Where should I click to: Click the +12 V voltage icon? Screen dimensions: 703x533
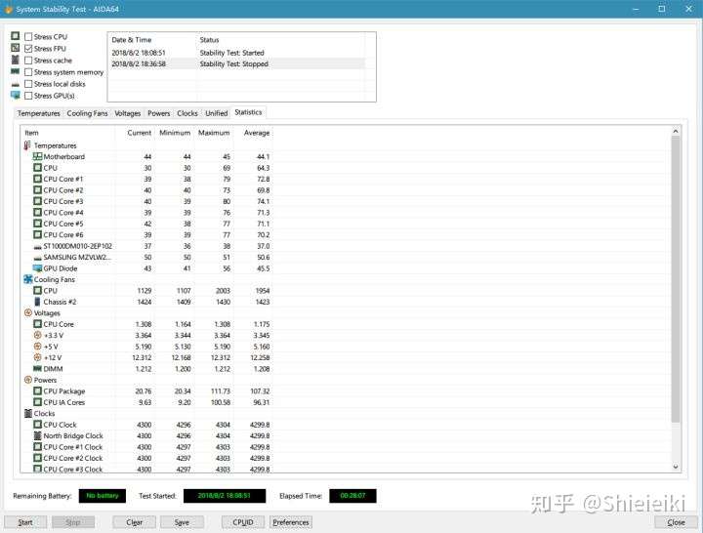[38, 357]
